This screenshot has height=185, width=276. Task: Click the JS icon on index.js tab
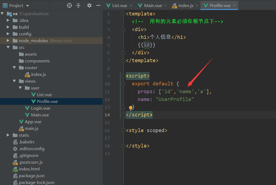tap(174, 6)
